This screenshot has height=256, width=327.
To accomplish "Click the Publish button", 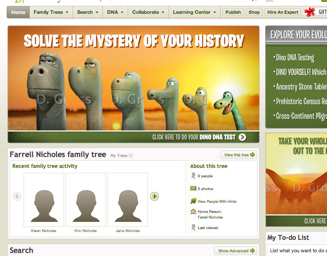I will tap(233, 12).
